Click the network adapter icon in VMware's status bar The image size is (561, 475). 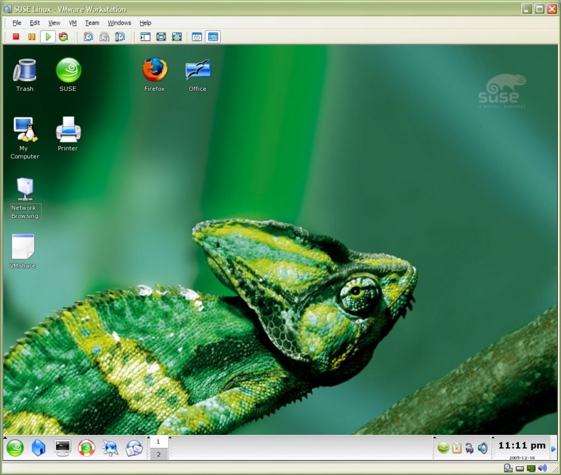530,468
